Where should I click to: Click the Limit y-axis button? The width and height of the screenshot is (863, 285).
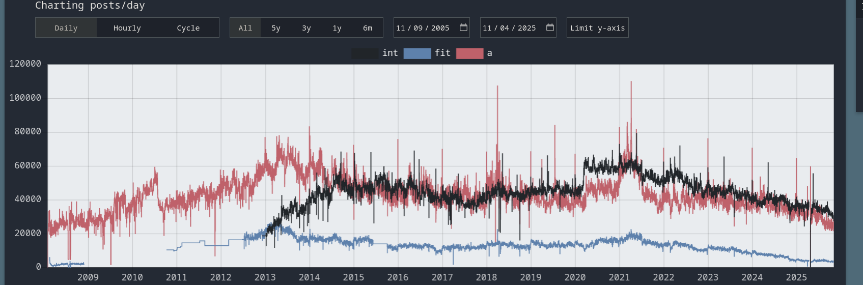(598, 28)
